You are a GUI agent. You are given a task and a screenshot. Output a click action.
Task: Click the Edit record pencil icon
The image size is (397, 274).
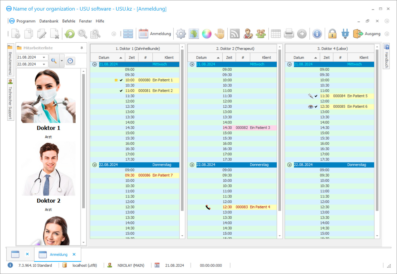pyautogui.click(x=42, y=34)
